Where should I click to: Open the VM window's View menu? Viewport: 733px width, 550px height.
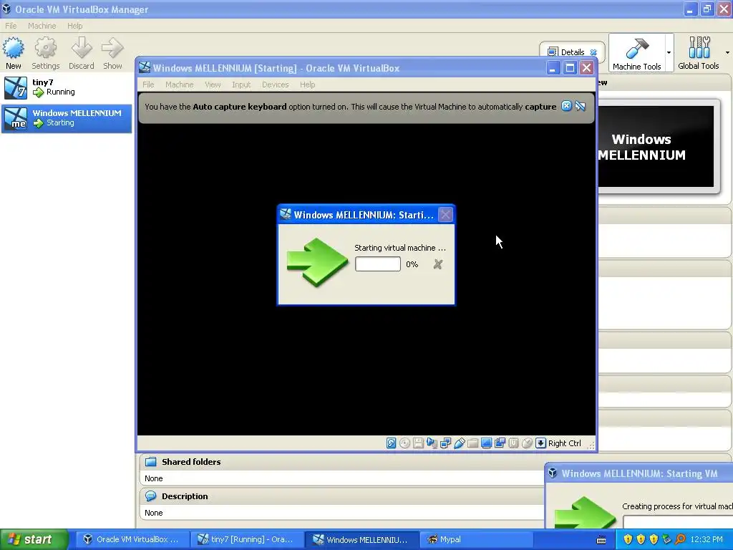(x=213, y=85)
